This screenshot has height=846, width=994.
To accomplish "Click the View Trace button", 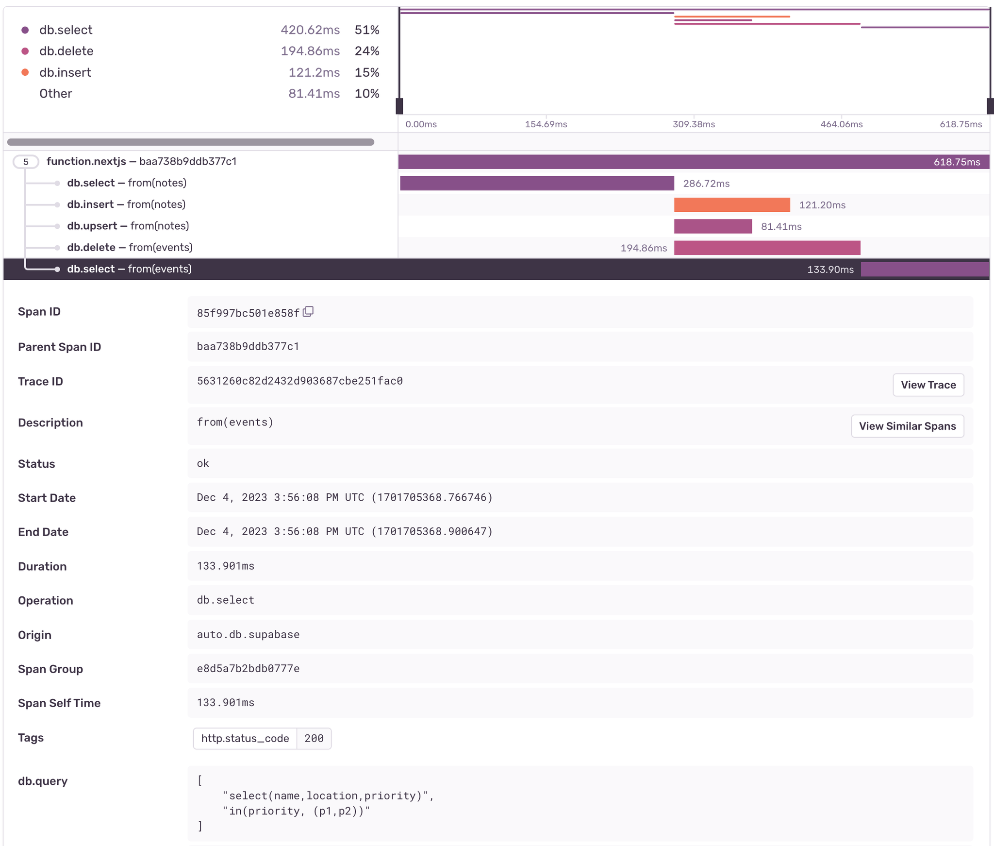I will (x=928, y=385).
